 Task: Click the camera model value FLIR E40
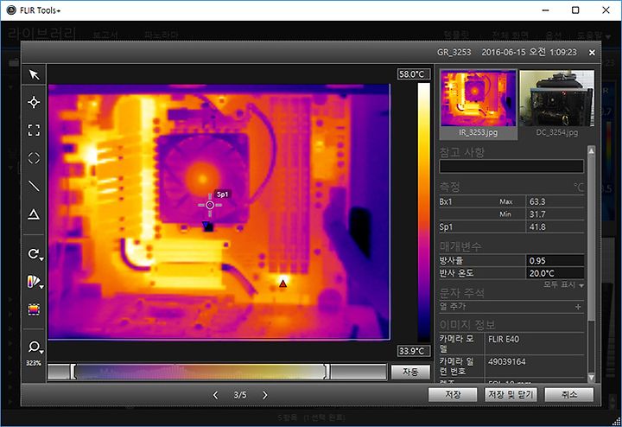point(504,340)
